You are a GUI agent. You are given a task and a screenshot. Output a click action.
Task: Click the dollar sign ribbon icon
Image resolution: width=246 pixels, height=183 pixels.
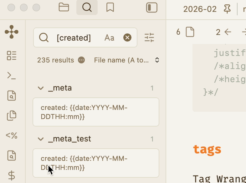[12, 176]
